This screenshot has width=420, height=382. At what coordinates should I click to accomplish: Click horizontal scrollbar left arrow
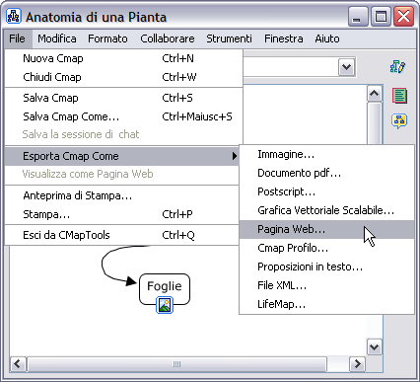click(x=18, y=364)
